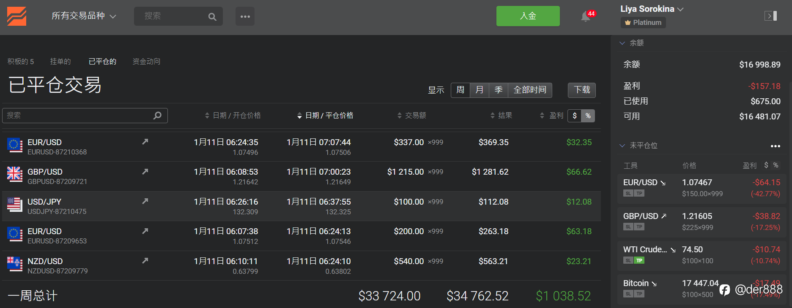Switch profit display to dollars
The width and height of the screenshot is (792, 308).
575,116
